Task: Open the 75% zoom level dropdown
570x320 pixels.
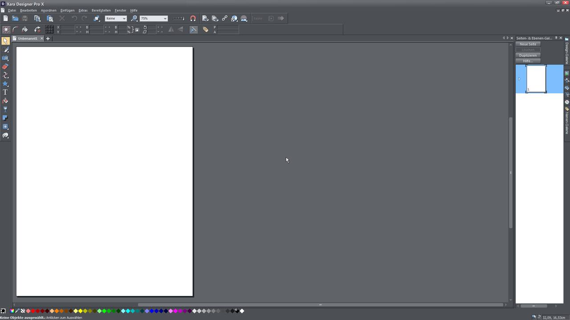Action: click(154, 18)
